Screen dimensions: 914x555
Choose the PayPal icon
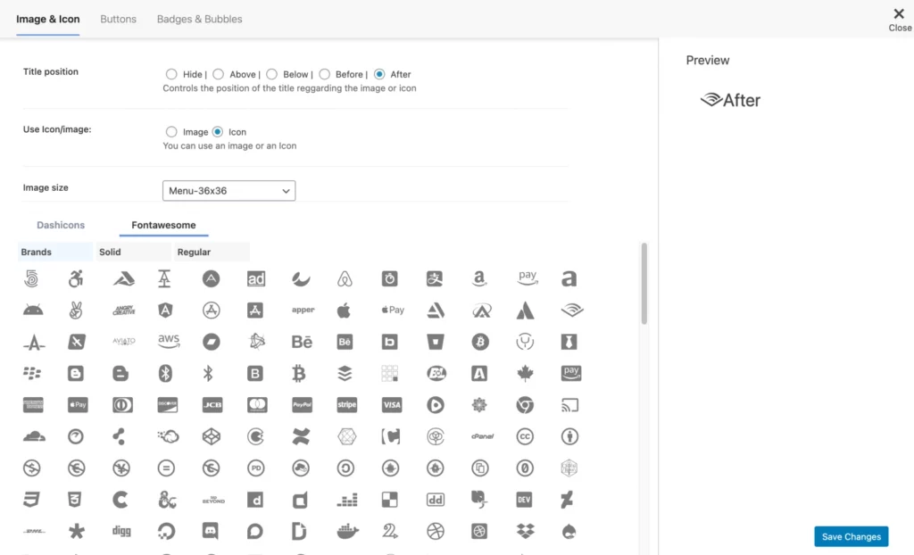pyautogui.click(x=301, y=404)
